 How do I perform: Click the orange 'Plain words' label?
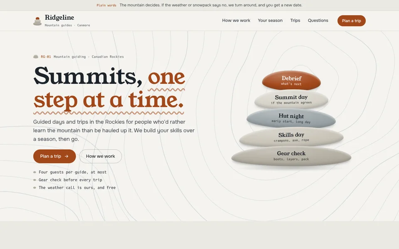106,5
